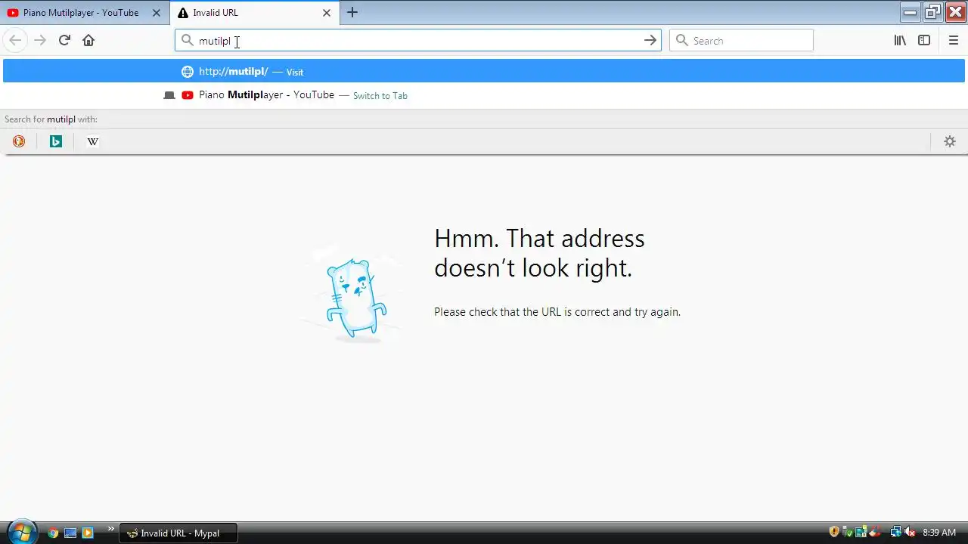
Task: Click the Search input field
Action: pyautogui.click(x=741, y=41)
